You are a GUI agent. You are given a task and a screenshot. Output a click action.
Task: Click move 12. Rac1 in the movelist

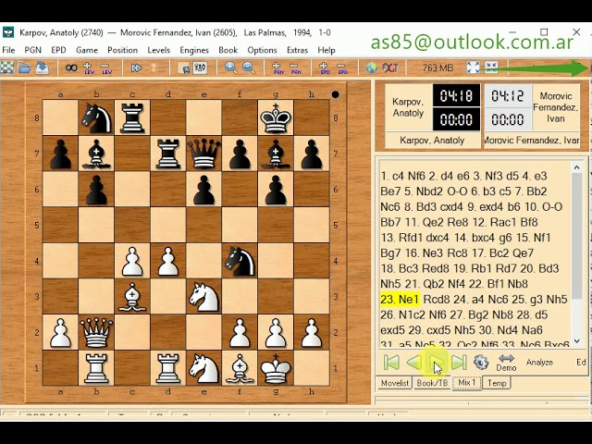pyautogui.click(x=495, y=222)
